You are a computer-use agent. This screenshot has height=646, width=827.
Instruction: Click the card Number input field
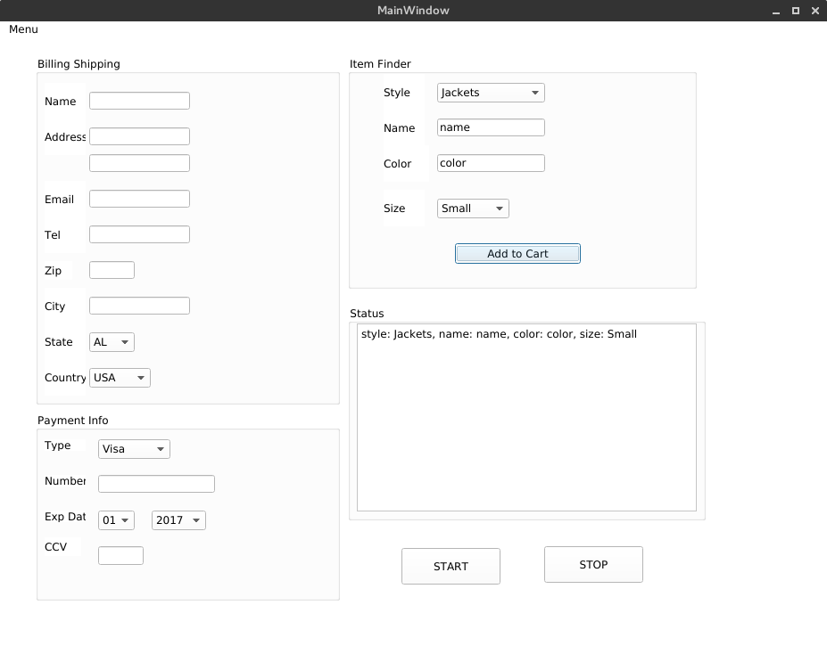pyautogui.click(x=156, y=484)
